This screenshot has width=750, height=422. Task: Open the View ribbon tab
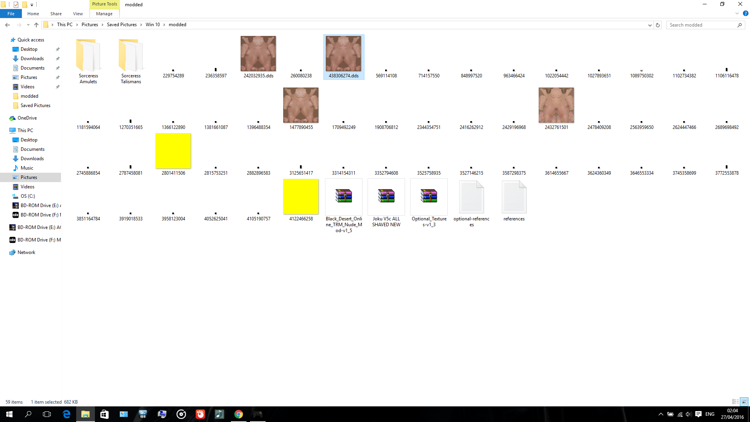coord(78,14)
